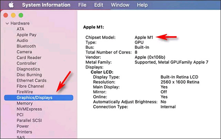Click the Main Display value 'Yes'
Screen dimensions: 221x139
point(164,87)
